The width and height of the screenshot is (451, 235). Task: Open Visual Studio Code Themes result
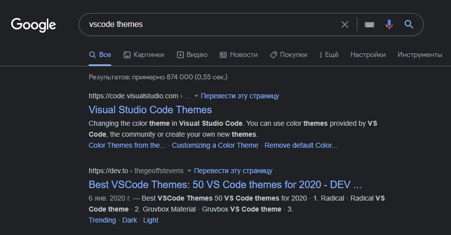point(150,110)
